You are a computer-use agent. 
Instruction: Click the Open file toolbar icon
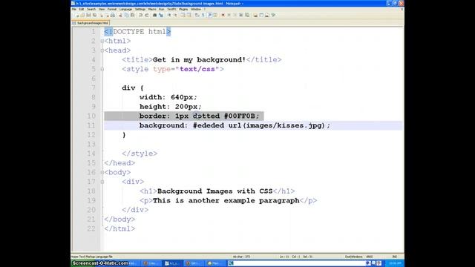82,15
